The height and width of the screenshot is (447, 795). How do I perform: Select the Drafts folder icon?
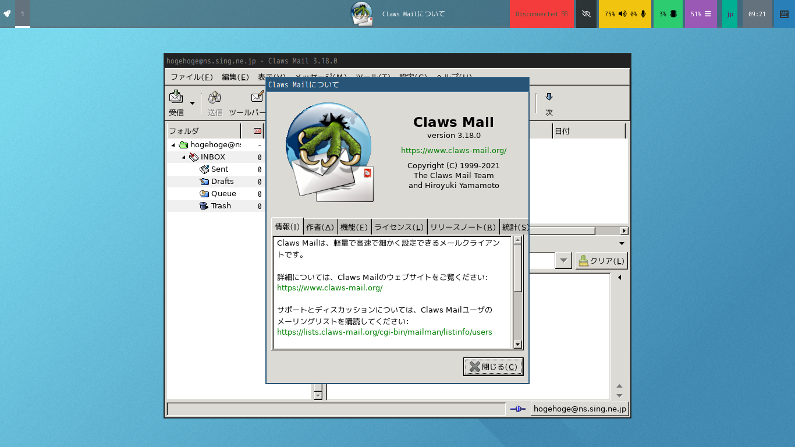(204, 182)
